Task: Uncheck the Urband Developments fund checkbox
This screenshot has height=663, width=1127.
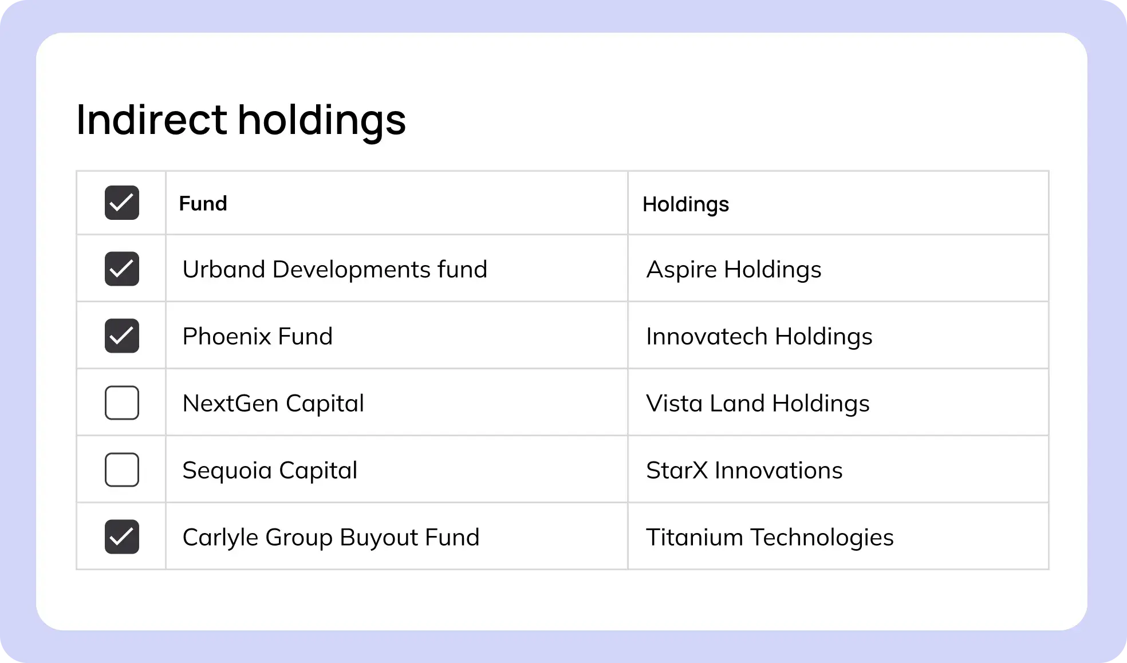Action: click(122, 269)
